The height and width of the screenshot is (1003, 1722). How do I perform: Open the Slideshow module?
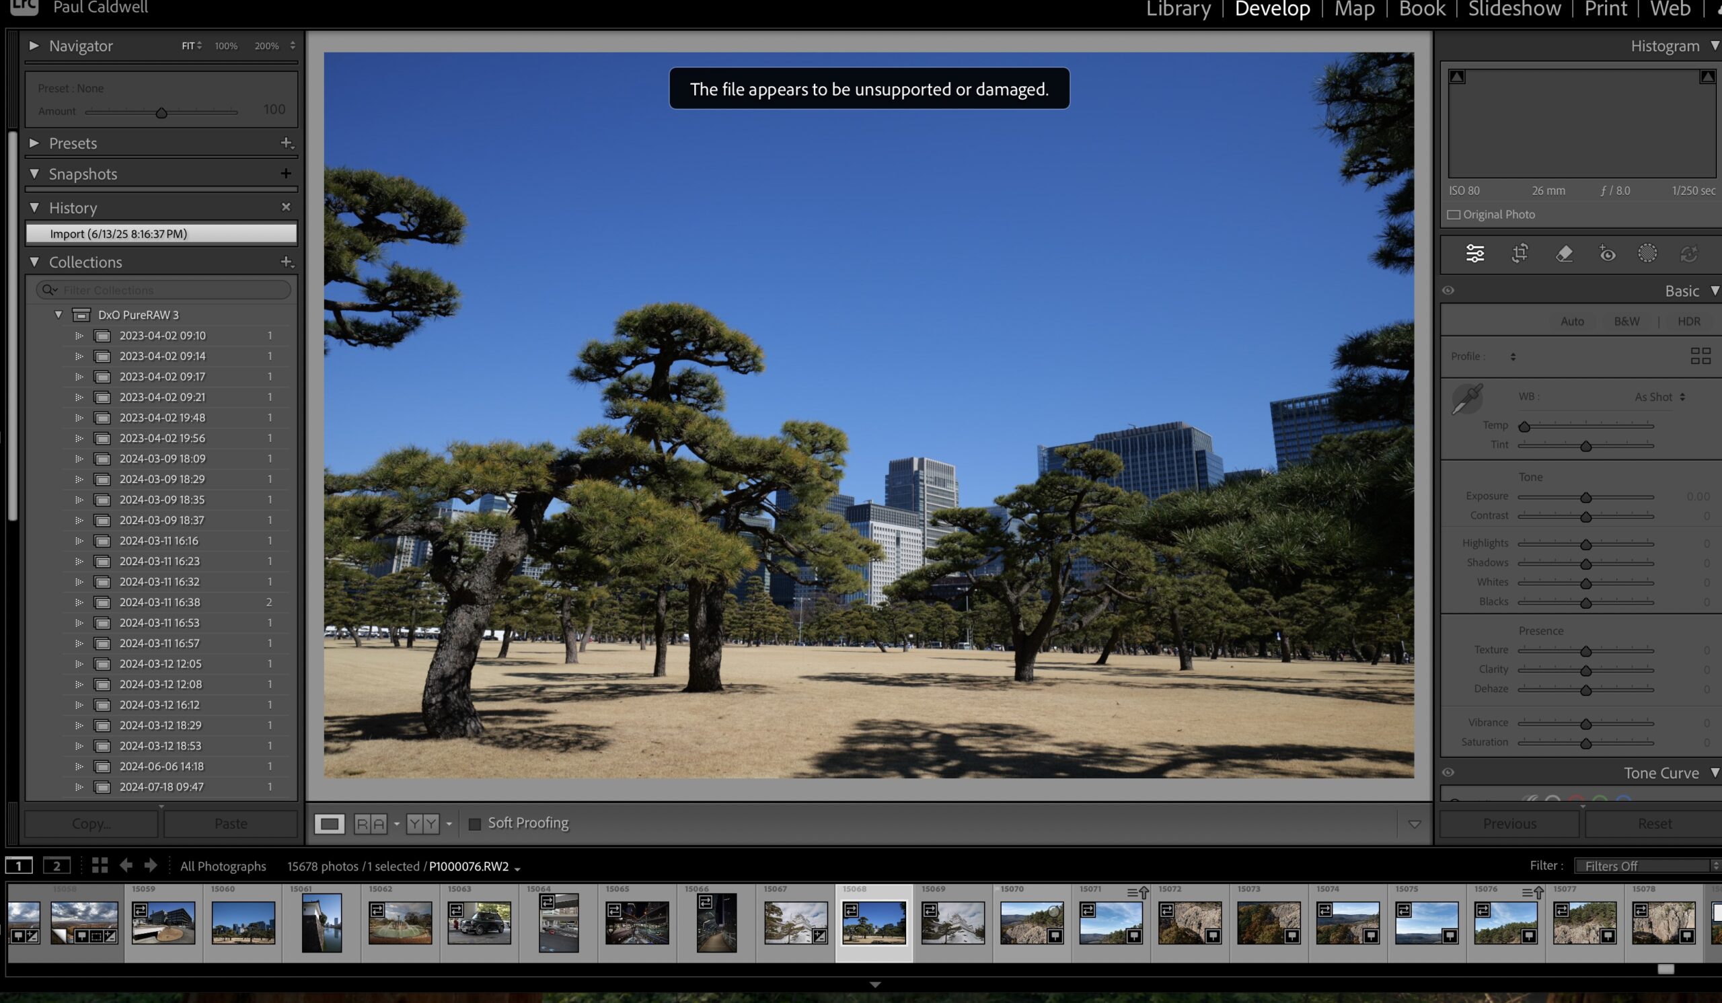coord(1514,9)
